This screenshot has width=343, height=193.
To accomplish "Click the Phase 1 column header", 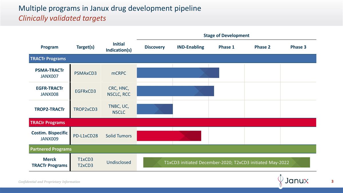I will (x=226, y=47).
